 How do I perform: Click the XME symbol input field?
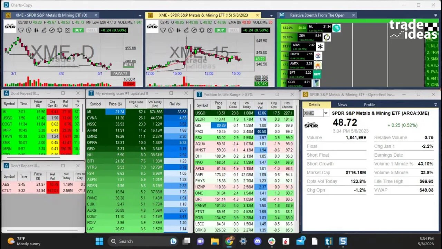pyautogui.click(x=313, y=113)
